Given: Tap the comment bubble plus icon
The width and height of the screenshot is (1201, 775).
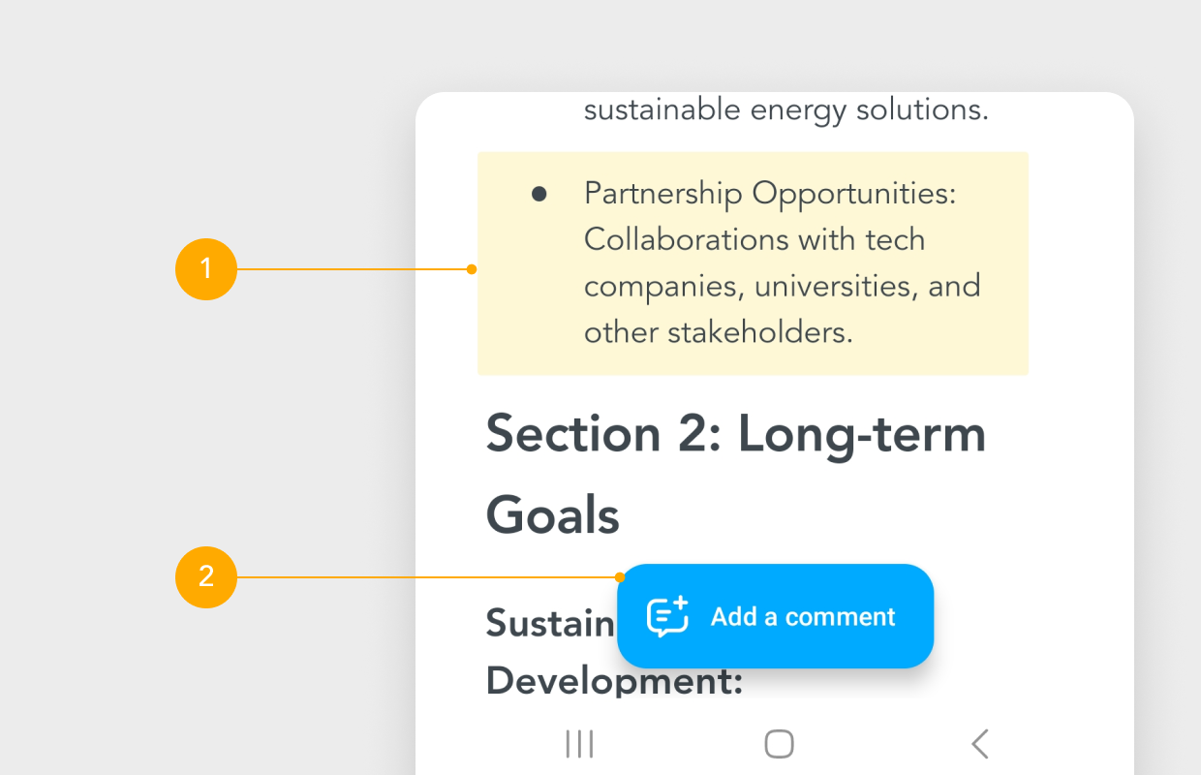Looking at the screenshot, I should 667,616.
